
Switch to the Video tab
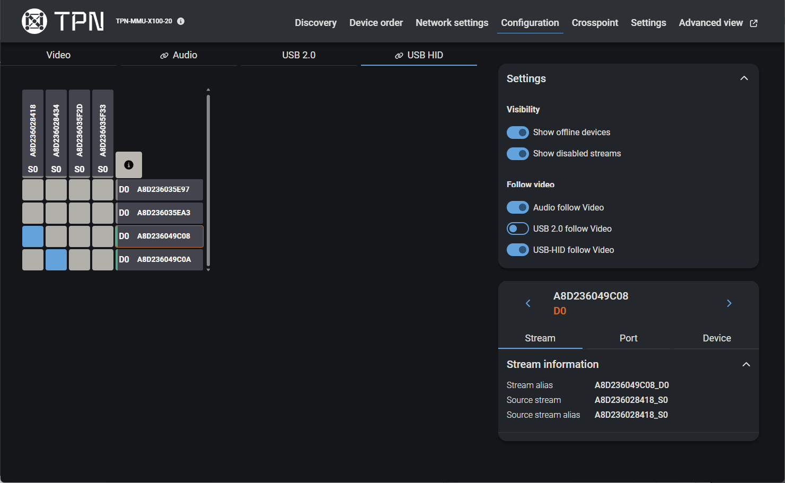58,55
